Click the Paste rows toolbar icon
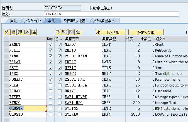188x122 pixels. click(x=20, y=32)
